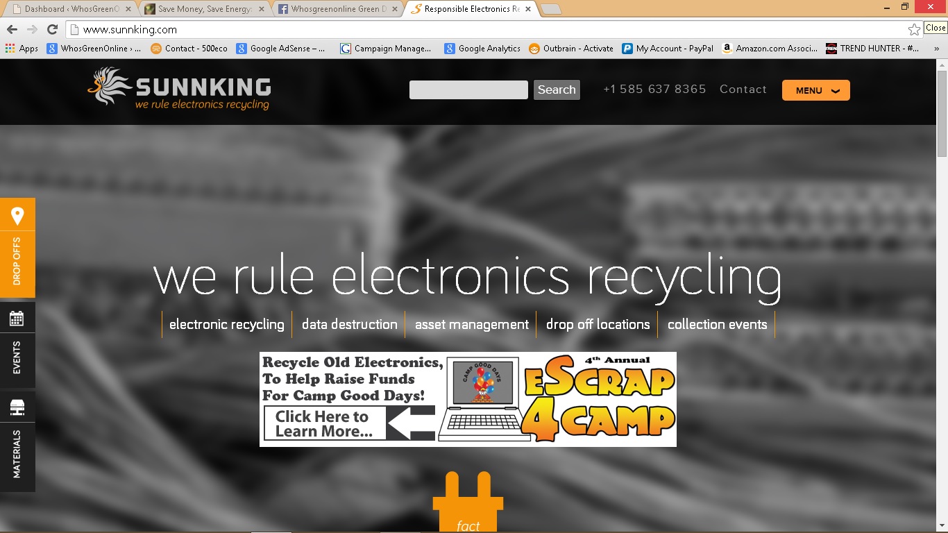
Task: Go back using the browser back arrow
Action: click(12, 29)
